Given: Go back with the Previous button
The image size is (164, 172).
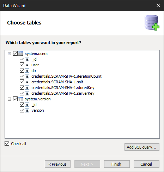Looking at the screenshot, I should [x=57, y=164].
